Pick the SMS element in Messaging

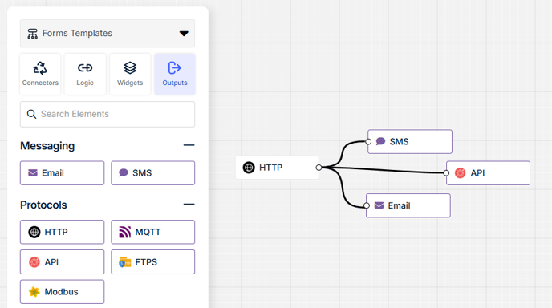click(x=152, y=172)
